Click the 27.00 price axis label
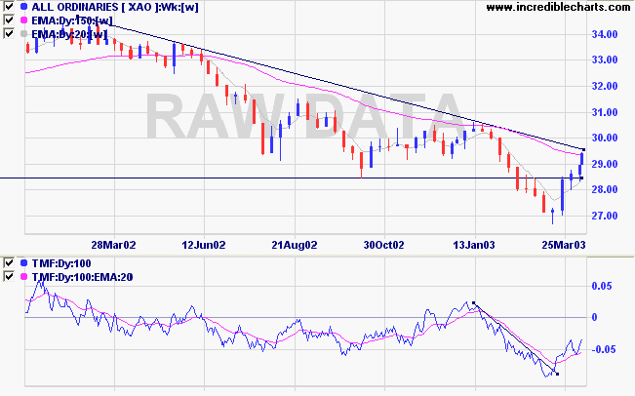 [605, 216]
